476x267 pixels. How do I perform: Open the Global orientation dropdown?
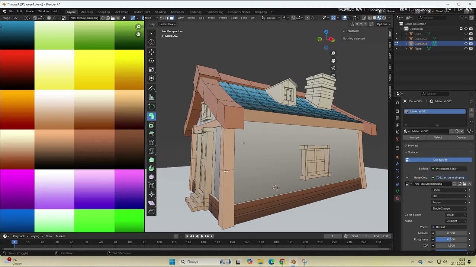pyautogui.click(x=271, y=18)
